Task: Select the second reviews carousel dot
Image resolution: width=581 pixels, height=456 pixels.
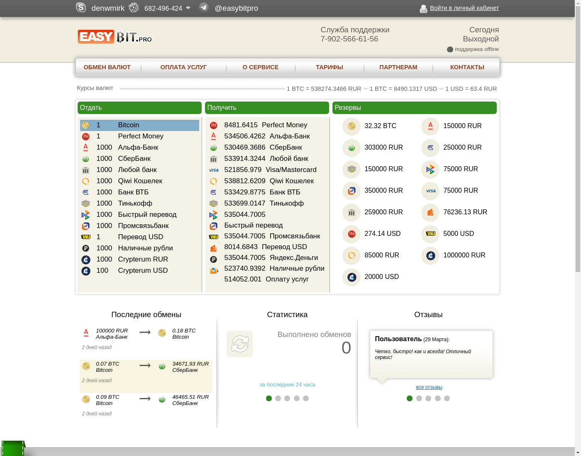Action: (x=419, y=398)
